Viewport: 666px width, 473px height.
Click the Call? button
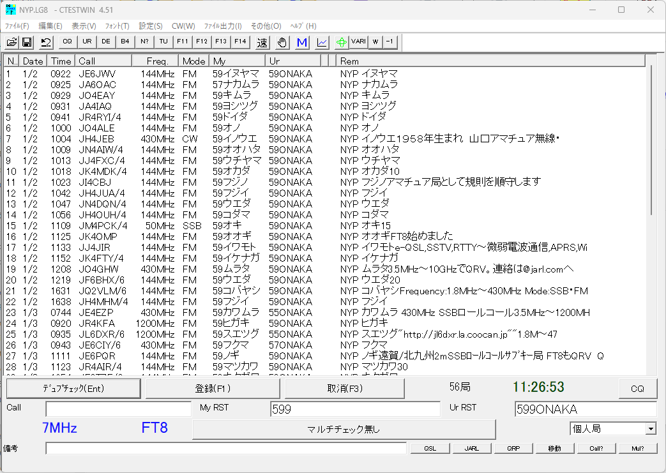(596, 448)
